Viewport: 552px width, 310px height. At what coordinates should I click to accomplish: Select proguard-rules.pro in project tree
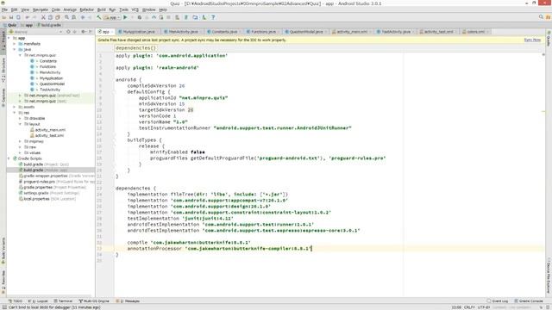[39, 182]
